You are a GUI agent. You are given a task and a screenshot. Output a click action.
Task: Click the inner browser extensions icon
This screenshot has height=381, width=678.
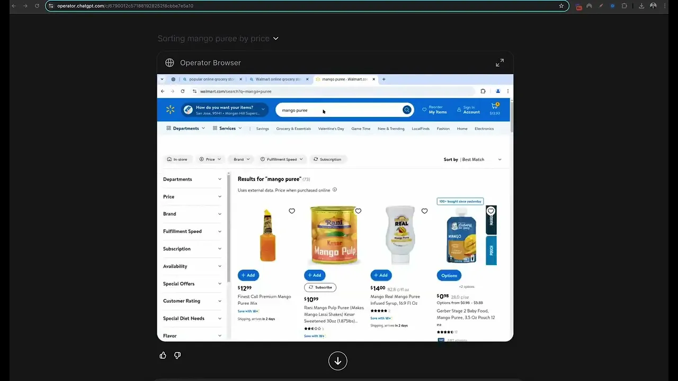(x=483, y=91)
